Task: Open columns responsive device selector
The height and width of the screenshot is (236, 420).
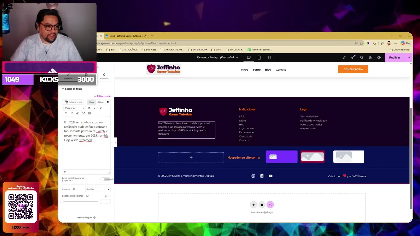Action: [74, 189]
